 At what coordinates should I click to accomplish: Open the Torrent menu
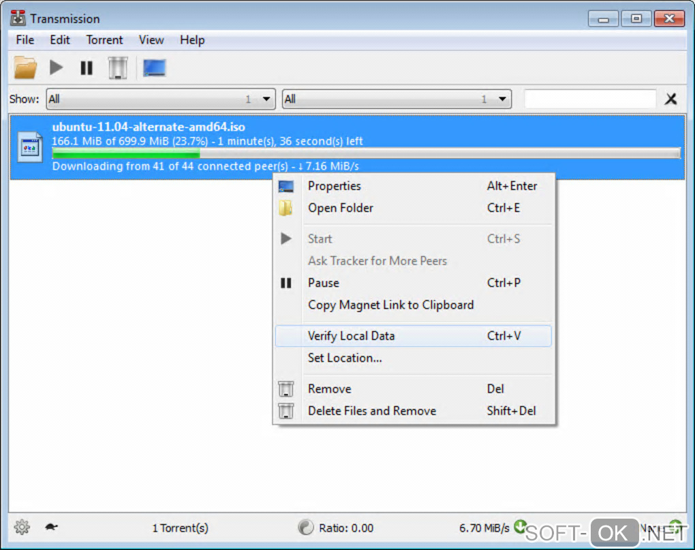pos(104,40)
